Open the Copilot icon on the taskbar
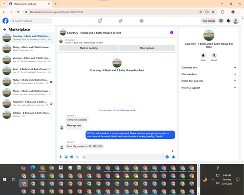 click(23, 168)
